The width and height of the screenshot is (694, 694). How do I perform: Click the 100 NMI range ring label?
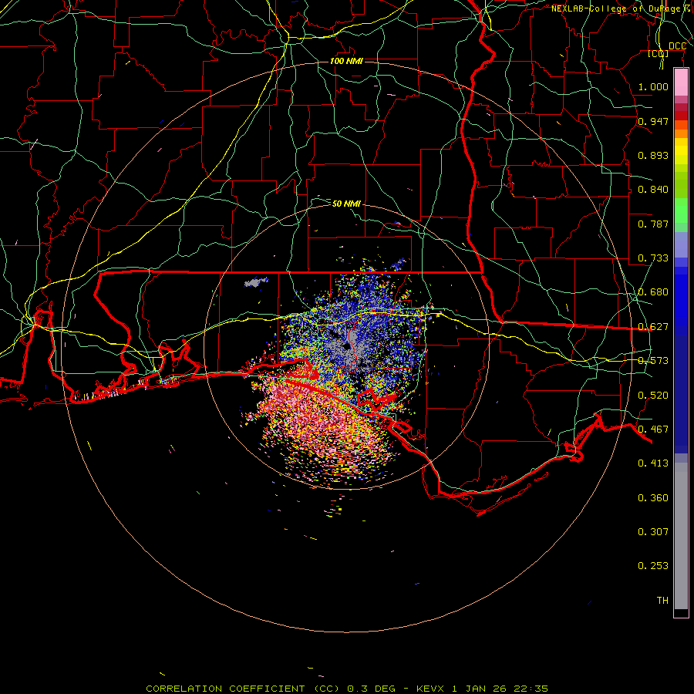(x=346, y=61)
